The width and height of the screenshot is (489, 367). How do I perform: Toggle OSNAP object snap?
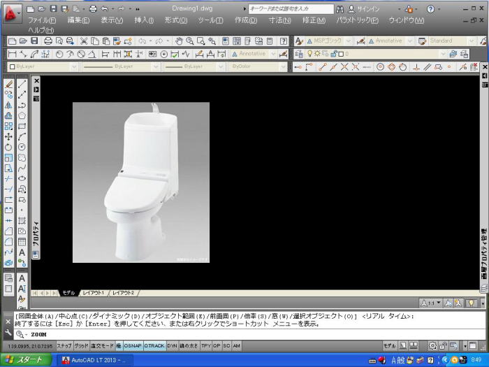point(133,346)
